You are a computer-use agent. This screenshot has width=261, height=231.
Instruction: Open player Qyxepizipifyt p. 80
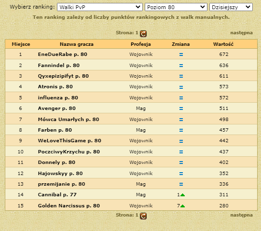pyautogui.click(x=63, y=76)
